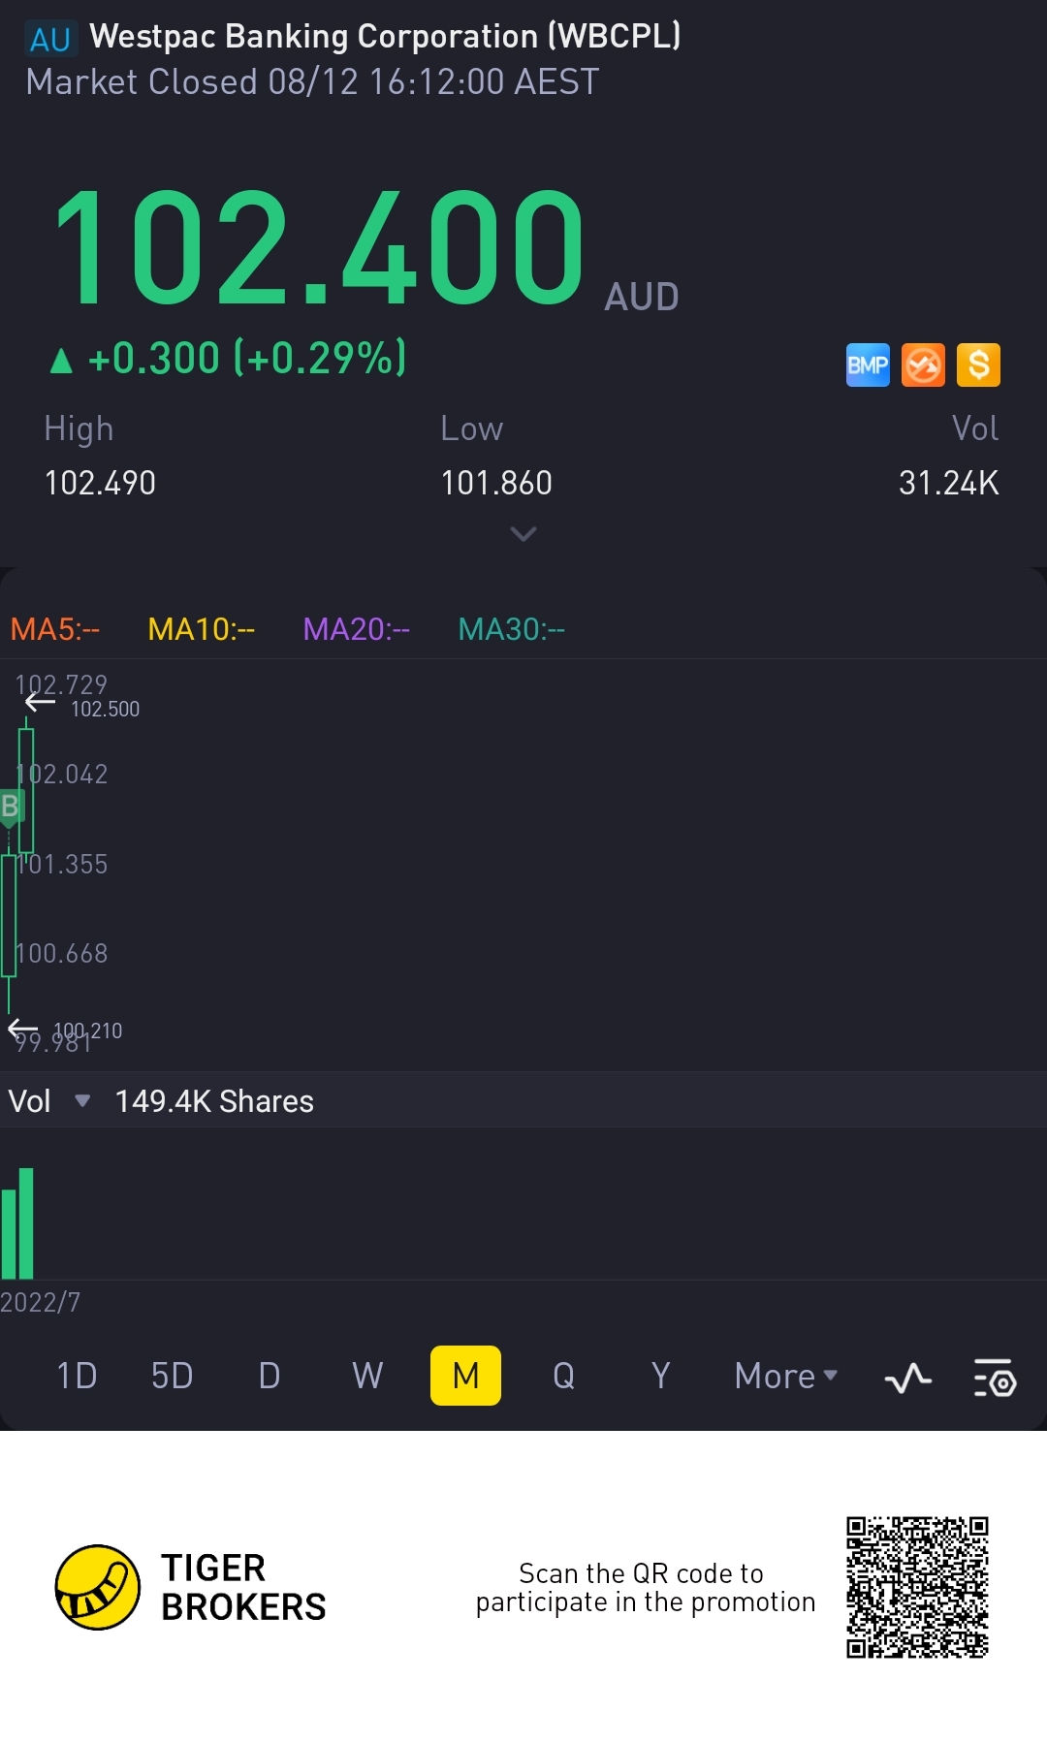Image resolution: width=1047 pixels, height=1744 pixels.
Task: Tap the promotion QR code
Action: coord(917,1587)
